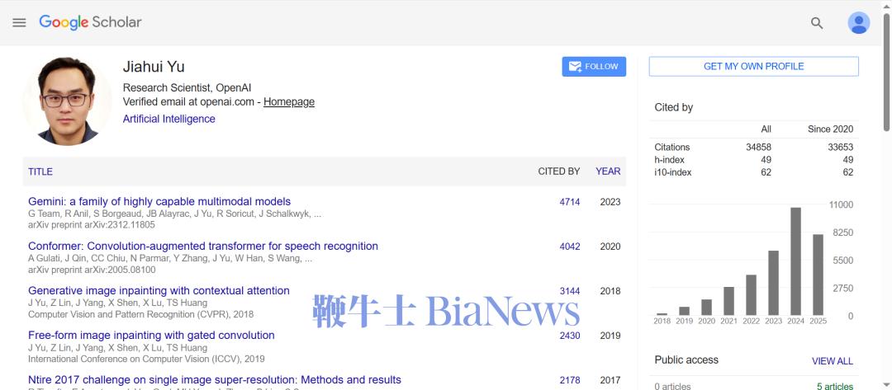892x390 pixels.
Task: Sort articles by Year column
Action: coord(608,172)
